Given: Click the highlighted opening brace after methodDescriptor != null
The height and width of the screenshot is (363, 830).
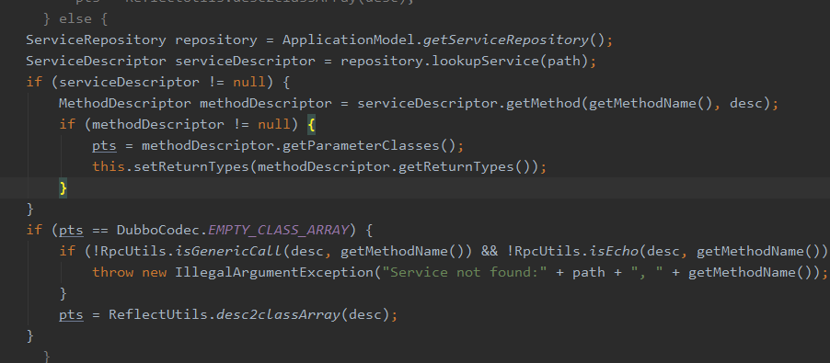Looking at the screenshot, I should 311,125.
